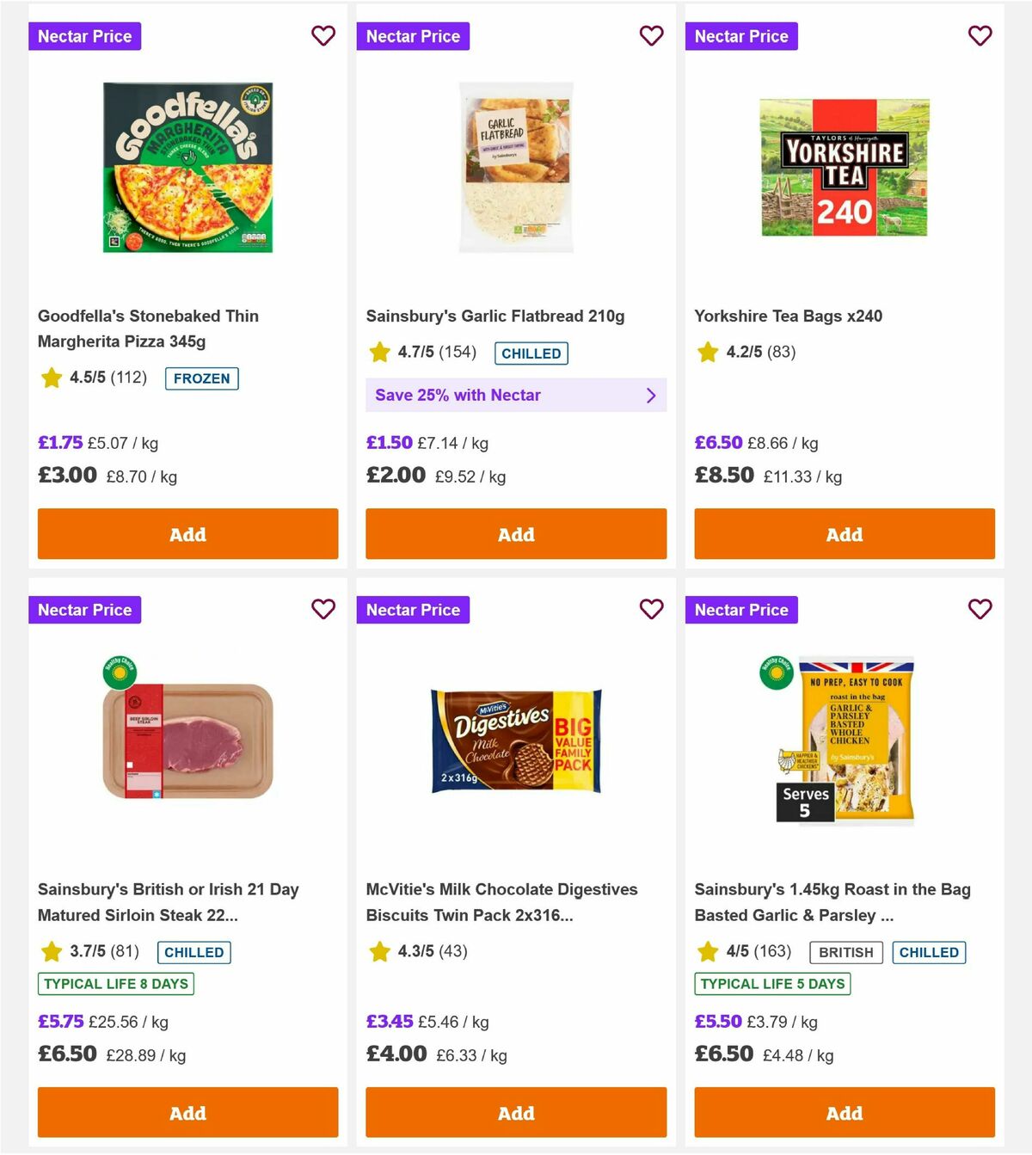Open the CHILLED tag on the garlic flatbread
The width and height of the screenshot is (1032, 1155).
pyautogui.click(x=531, y=353)
